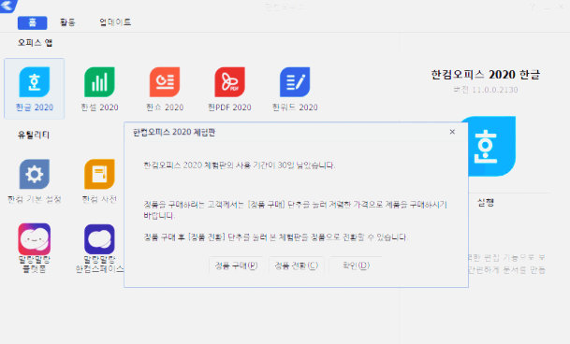Click the 유틸리티 section heading
This screenshot has width=570, height=344.
(34, 136)
